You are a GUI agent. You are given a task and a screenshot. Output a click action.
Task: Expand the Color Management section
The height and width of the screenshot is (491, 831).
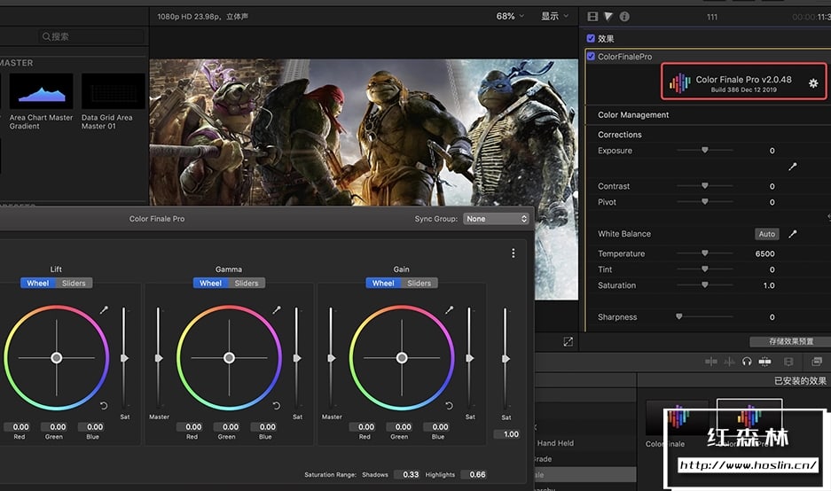tap(633, 115)
